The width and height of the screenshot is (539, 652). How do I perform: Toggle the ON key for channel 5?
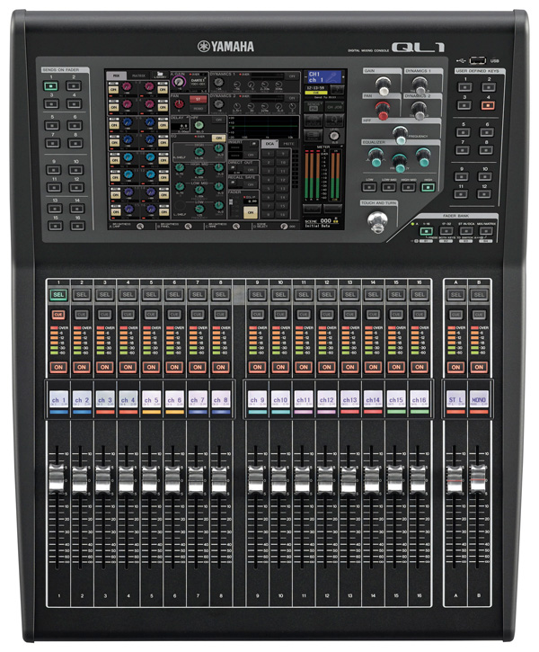(x=151, y=367)
